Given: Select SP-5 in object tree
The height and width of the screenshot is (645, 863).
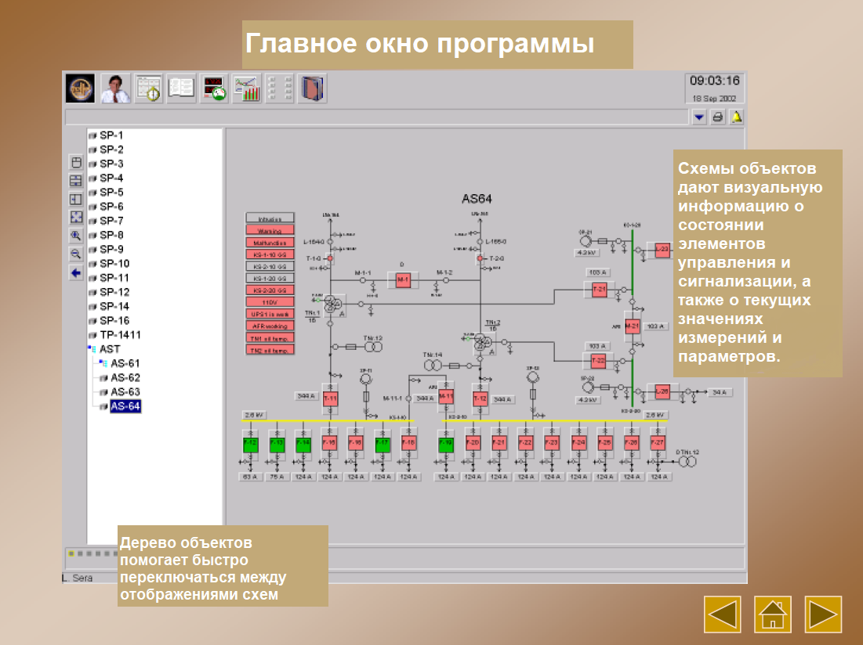Looking at the screenshot, I should (x=111, y=193).
